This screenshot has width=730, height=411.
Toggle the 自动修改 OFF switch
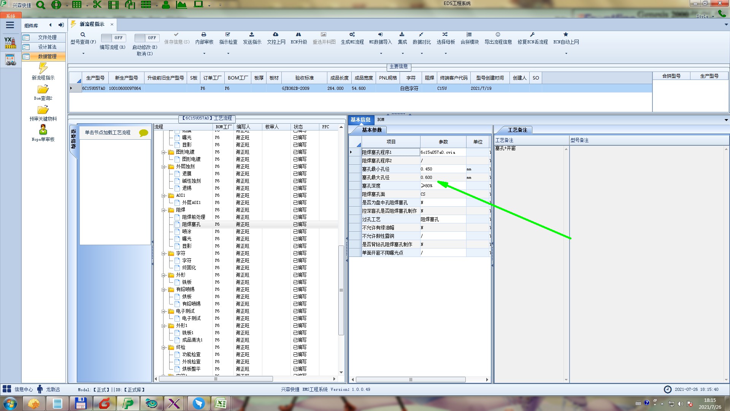(146, 38)
